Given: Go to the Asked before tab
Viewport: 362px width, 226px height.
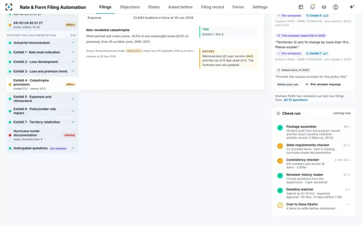Looking at the screenshot, I should click(x=180, y=7).
